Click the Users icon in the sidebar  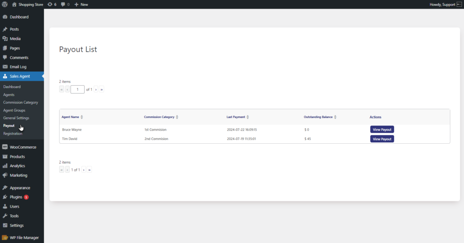click(x=5, y=207)
